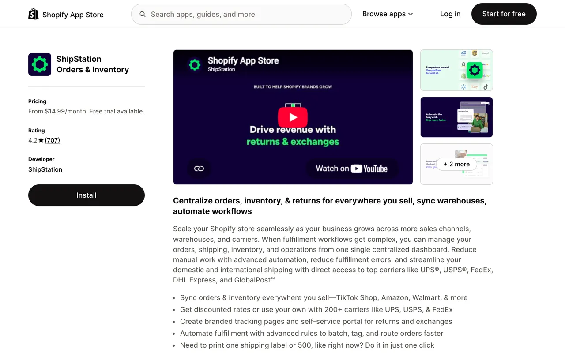Image resolution: width=565 pixels, height=353 pixels.
Task: Click the 'ShipStation Orders & Inventory' app title
Action: tap(93, 64)
